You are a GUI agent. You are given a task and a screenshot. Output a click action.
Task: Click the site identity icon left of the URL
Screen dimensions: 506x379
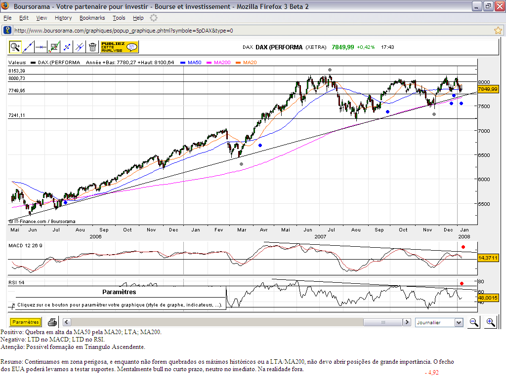pyautogui.click(x=7, y=30)
